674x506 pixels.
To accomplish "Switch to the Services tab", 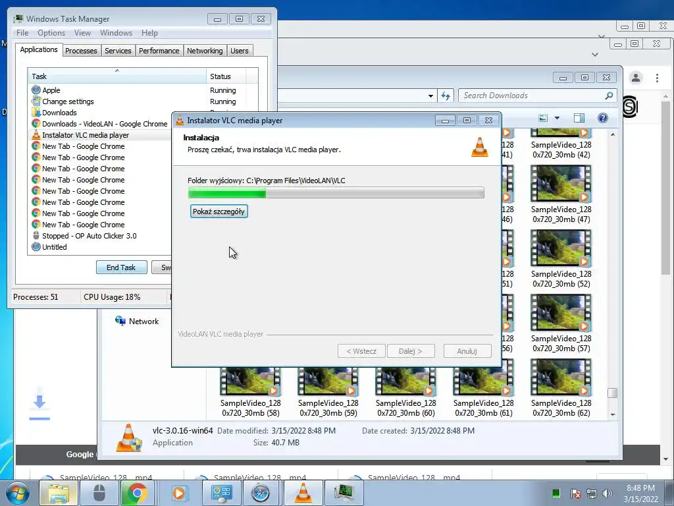I will pyautogui.click(x=118, y=51).
